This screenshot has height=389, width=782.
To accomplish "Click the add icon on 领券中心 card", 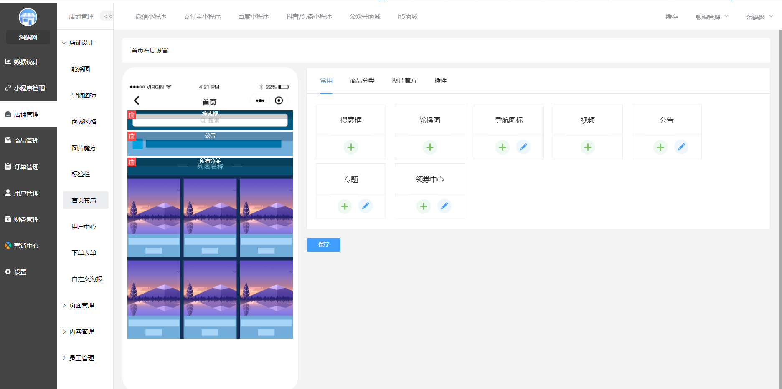I will pos(423,206).
